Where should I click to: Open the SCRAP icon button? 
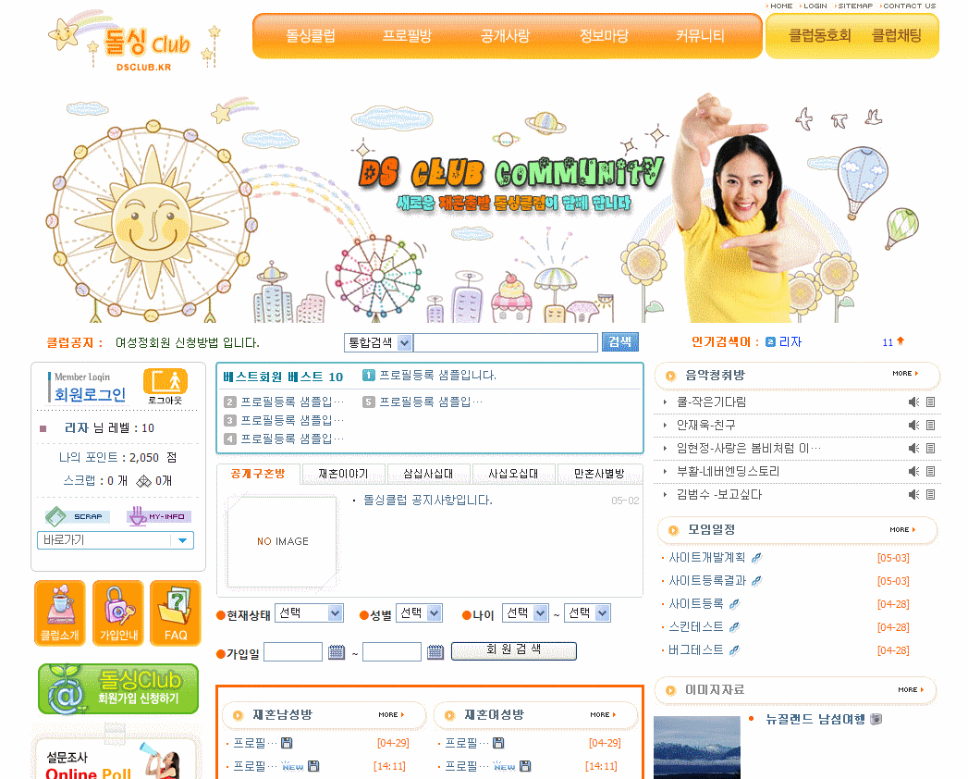point(77,516)
